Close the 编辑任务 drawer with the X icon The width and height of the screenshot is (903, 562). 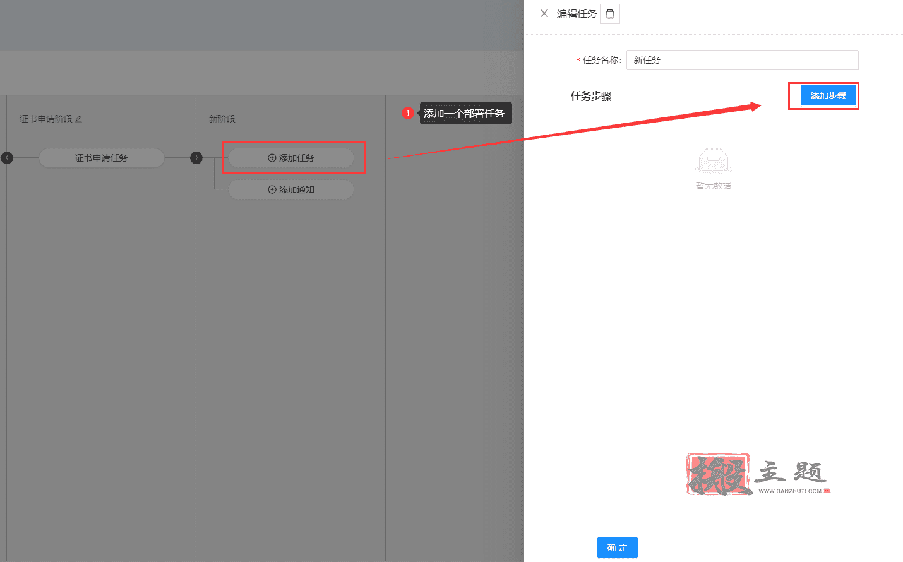[x=544, y=13]
